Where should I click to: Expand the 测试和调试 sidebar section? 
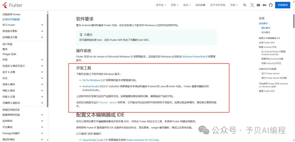click(23, 139)
